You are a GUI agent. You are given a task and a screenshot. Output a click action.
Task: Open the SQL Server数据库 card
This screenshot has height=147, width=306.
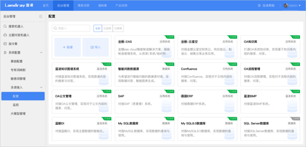pyautogui.click(x=270, y=129)
